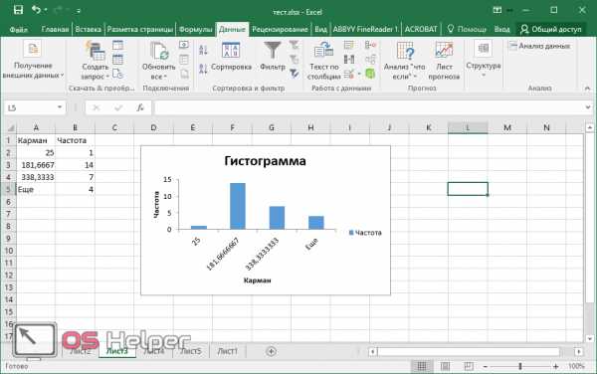Click the Undo arrow icon

click(x=36, y=10)
